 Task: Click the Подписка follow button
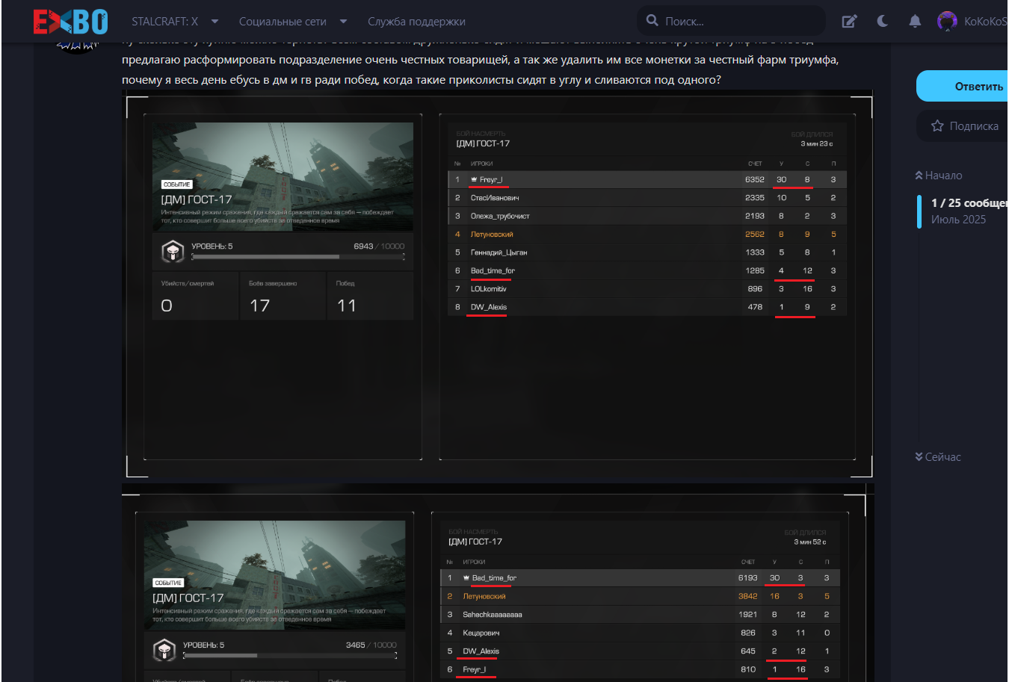pyautogui.click(x=963, y=126)
